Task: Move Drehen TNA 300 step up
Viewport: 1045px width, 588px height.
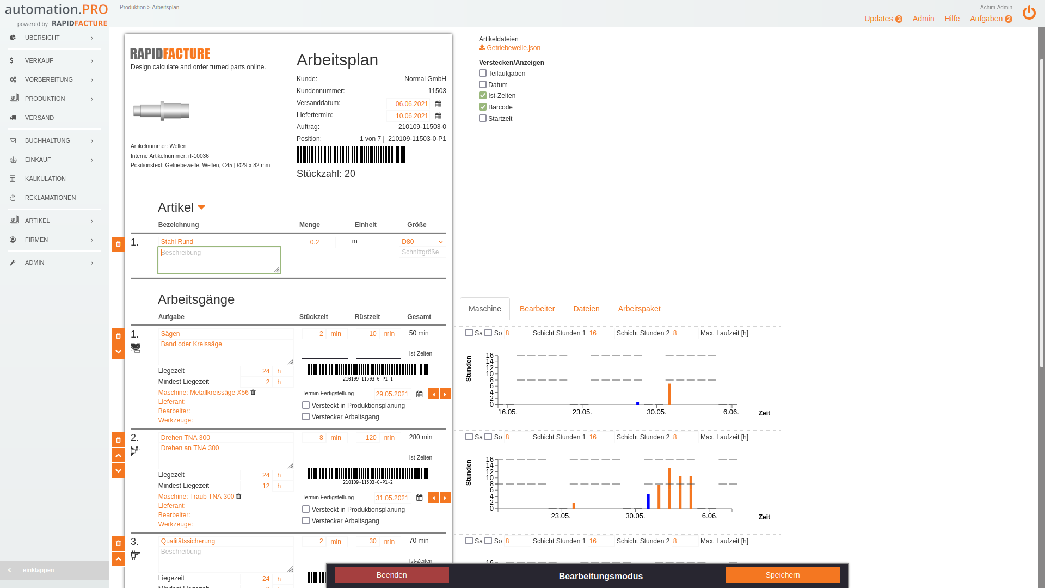Action: coord(118,455)
